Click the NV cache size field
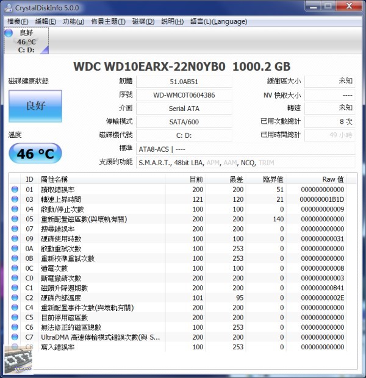Screen dimensions: 366x378 [x=329, y=95]
